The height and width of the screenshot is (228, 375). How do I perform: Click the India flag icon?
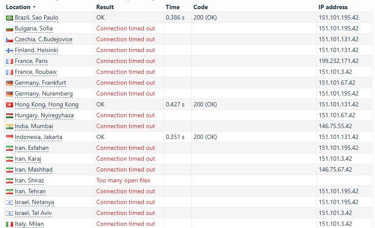pyautogui.click(x=9, y=126)
